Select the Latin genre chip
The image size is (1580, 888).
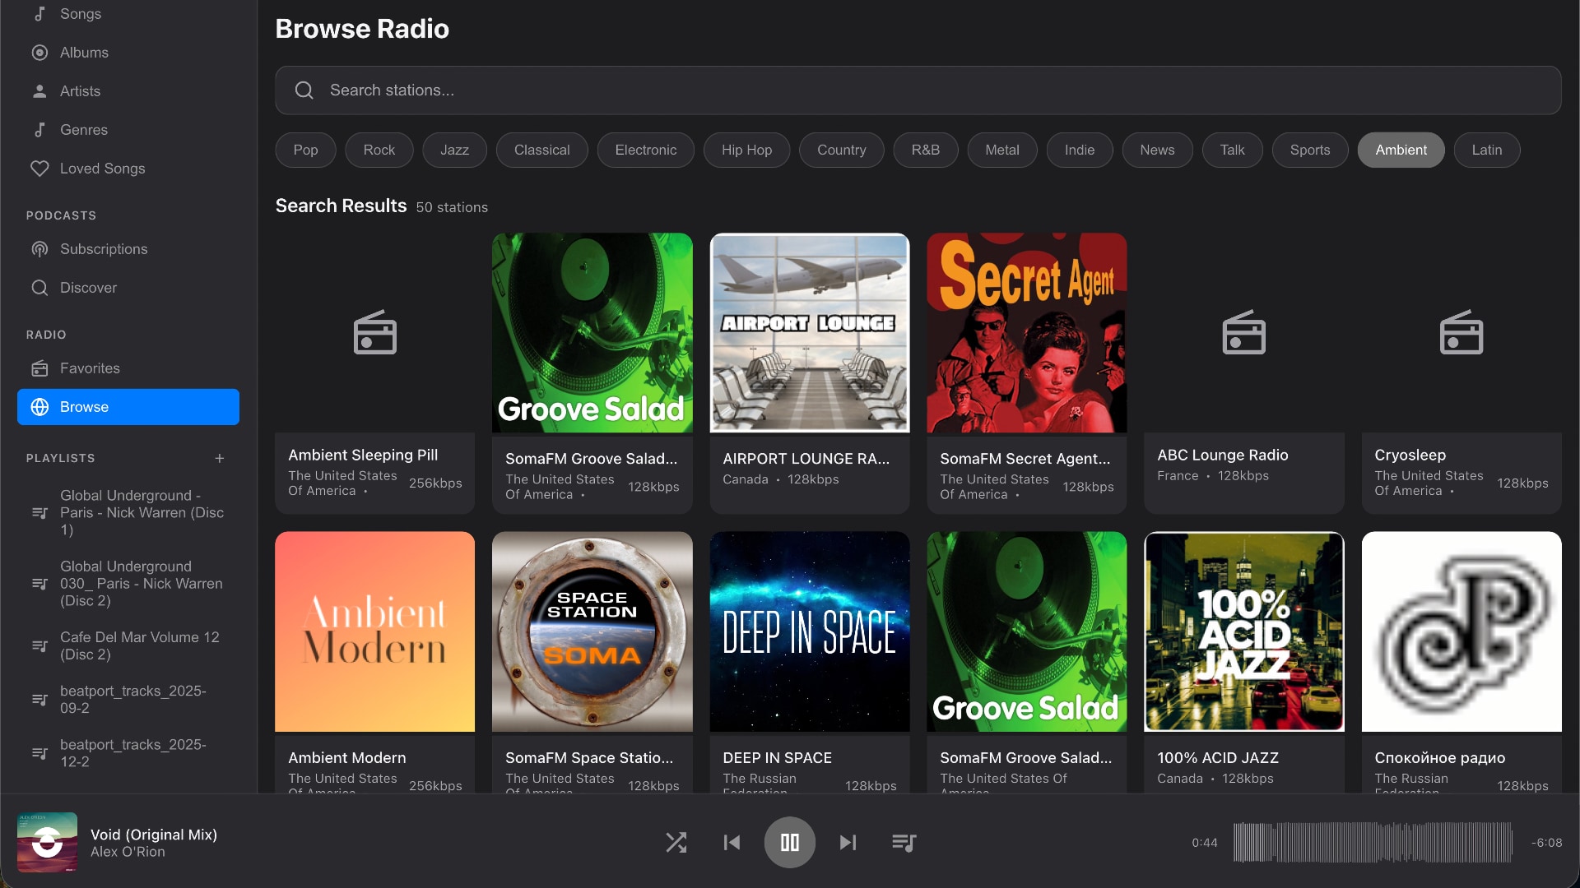tap(1487, 150)
